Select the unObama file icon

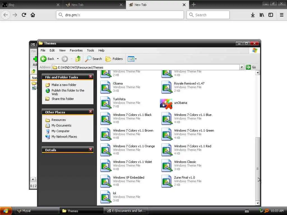click(x=166, y=104)
